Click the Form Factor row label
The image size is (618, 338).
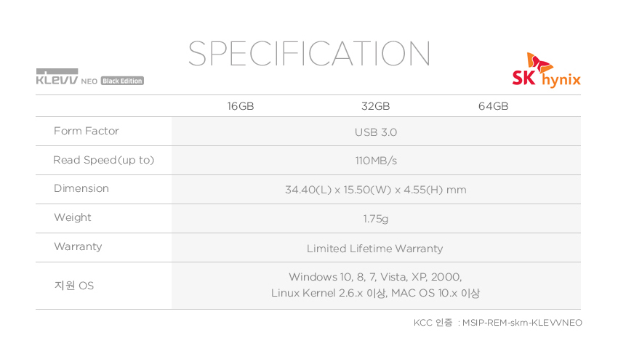pos(86,131)
